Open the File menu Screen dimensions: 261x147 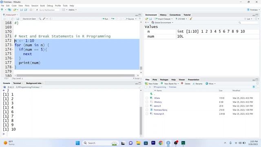2,6
